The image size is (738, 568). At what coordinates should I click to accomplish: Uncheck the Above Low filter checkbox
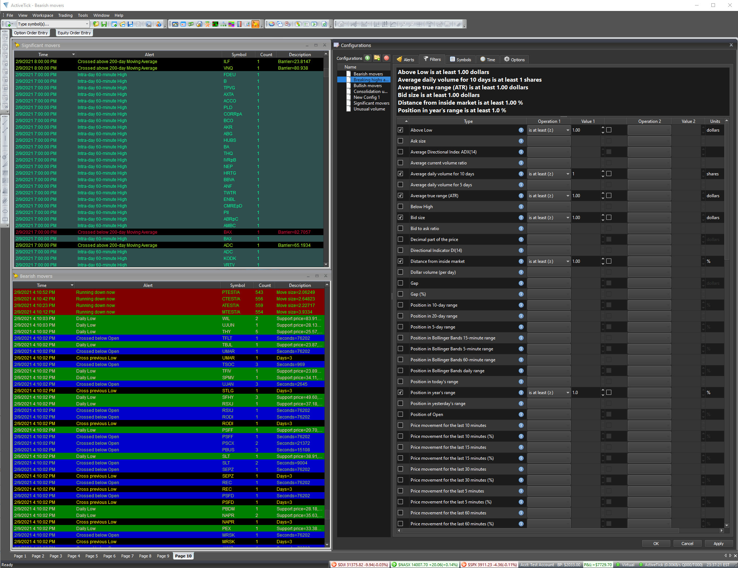(x=400, y=130)
